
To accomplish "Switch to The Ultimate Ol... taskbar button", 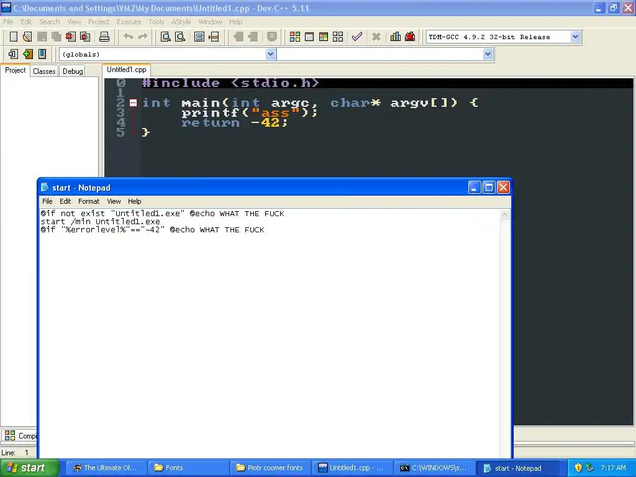I will pos(106,468).
